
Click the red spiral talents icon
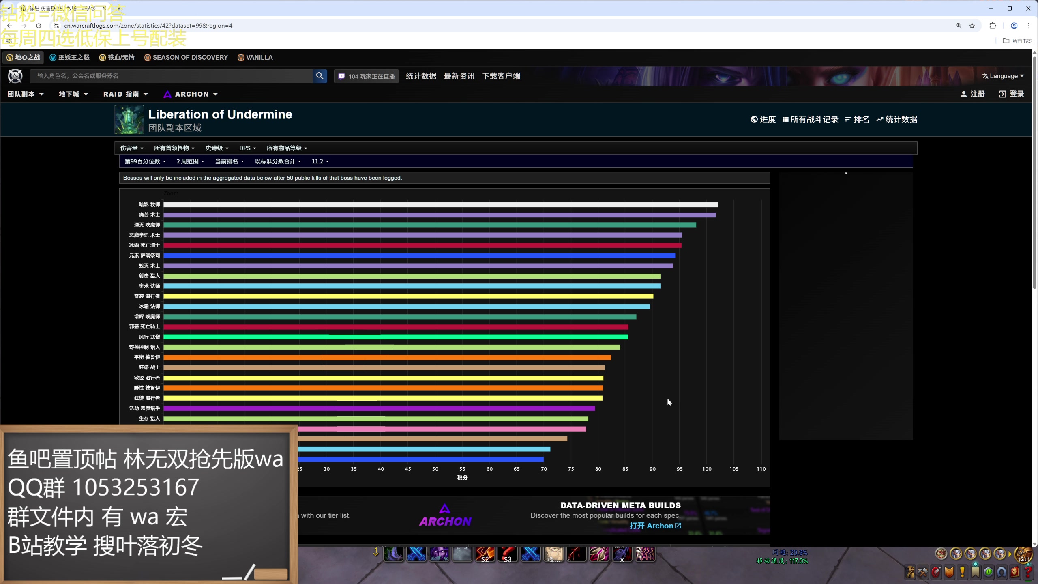coord(936,572)
